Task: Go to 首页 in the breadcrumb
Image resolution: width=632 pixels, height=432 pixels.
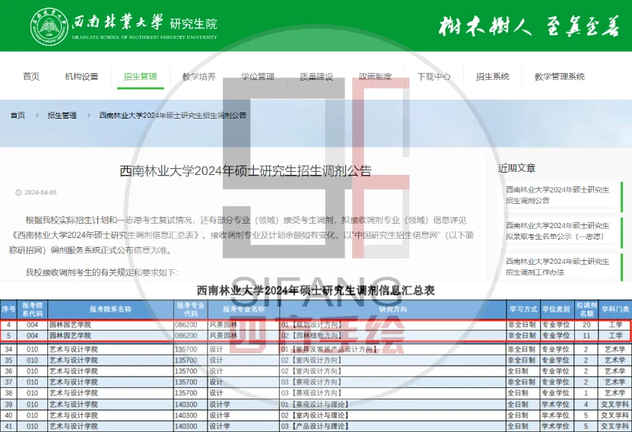Action: [x=17, y=116]
